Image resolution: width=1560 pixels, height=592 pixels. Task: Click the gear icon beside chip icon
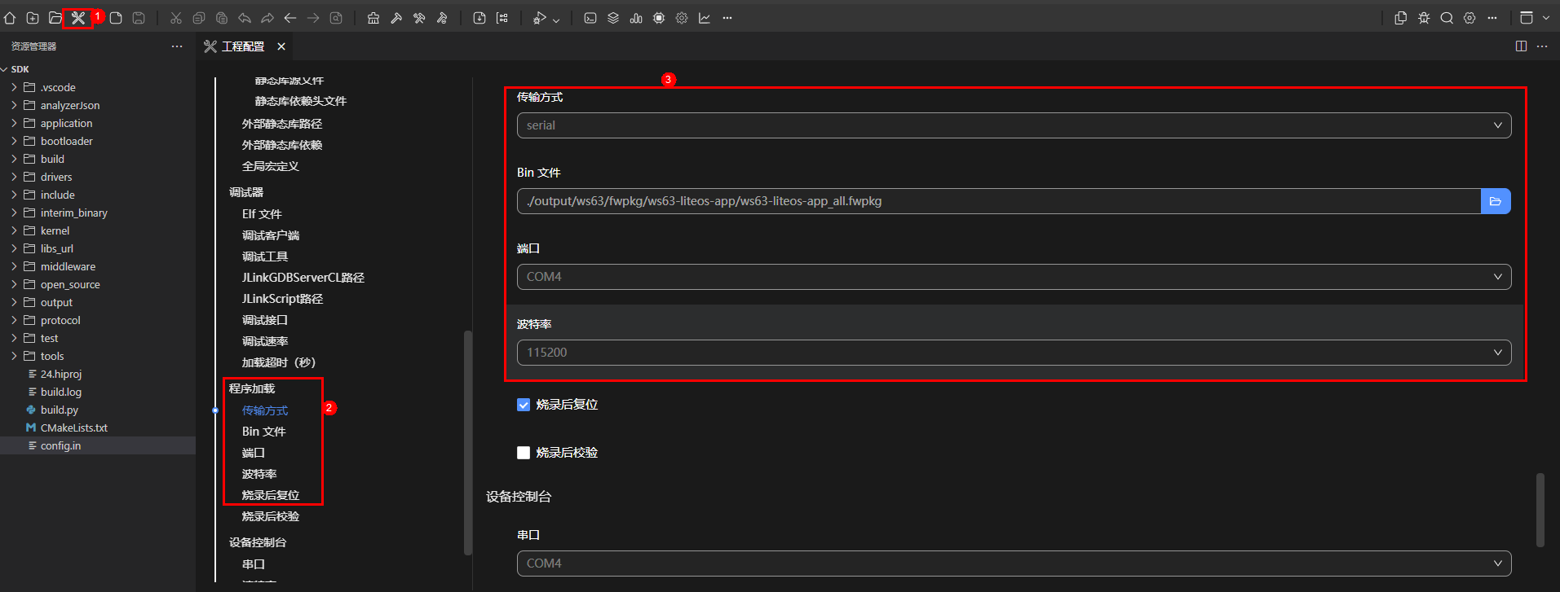[x=682, y=18]
